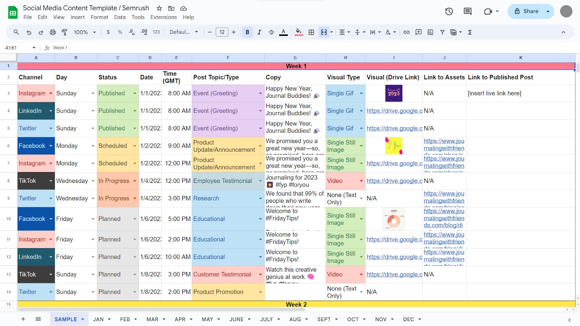
Task: Click the print icon in toolbar
Action: coord(53,32)
